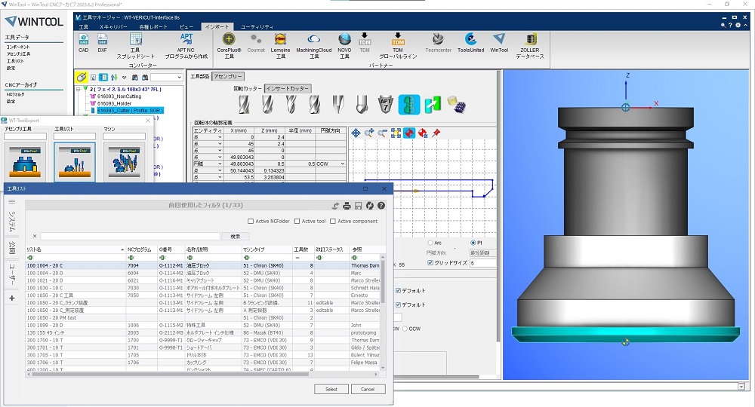Click the ToolsUnited partner icon
The width and height of the screenshot is (755, 407).
click(470, 39)
